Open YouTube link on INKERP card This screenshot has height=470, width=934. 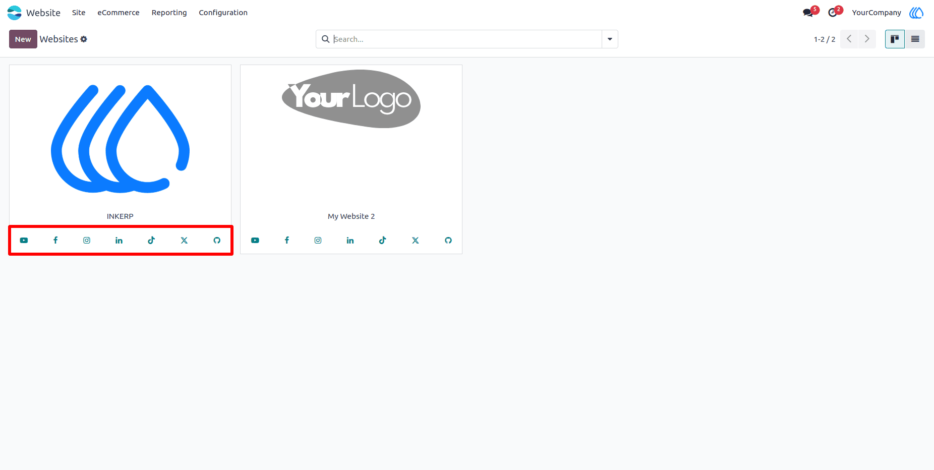pyautogui.click(x=24, y=241)
